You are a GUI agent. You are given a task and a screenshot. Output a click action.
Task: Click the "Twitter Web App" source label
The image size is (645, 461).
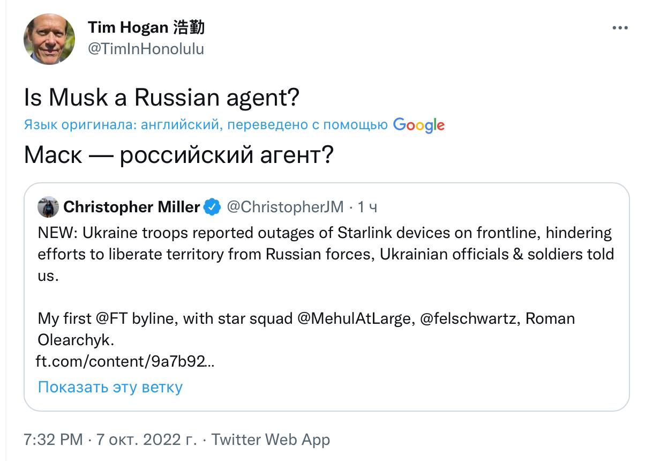pyautogui.click(x=271, y=440)
